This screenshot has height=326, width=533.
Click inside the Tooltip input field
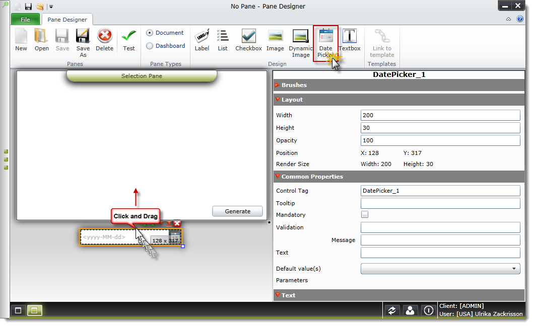point(440,203)
